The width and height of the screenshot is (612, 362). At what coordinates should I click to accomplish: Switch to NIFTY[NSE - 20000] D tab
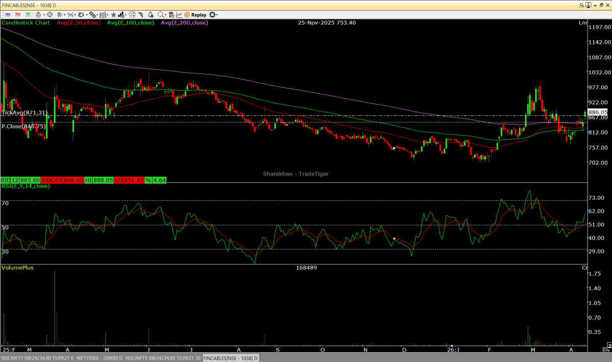click(x=100, y=358)
